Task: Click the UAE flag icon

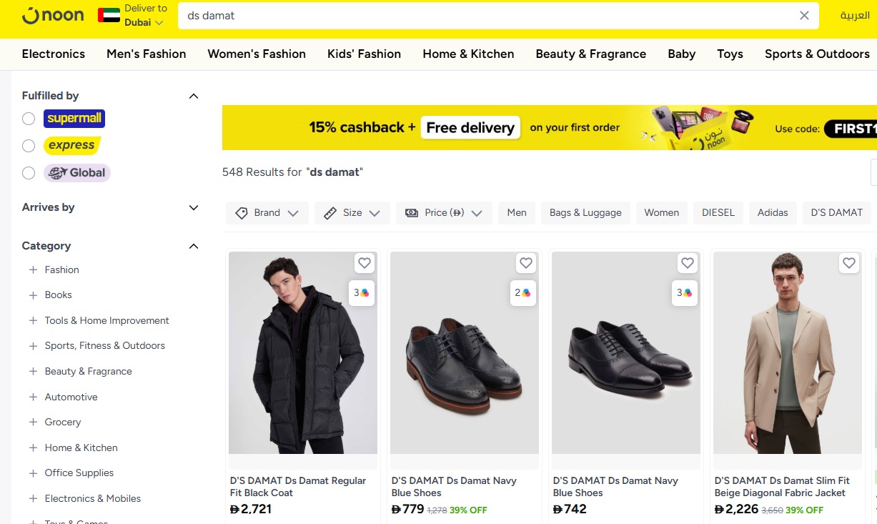Action: click(109, 15)
